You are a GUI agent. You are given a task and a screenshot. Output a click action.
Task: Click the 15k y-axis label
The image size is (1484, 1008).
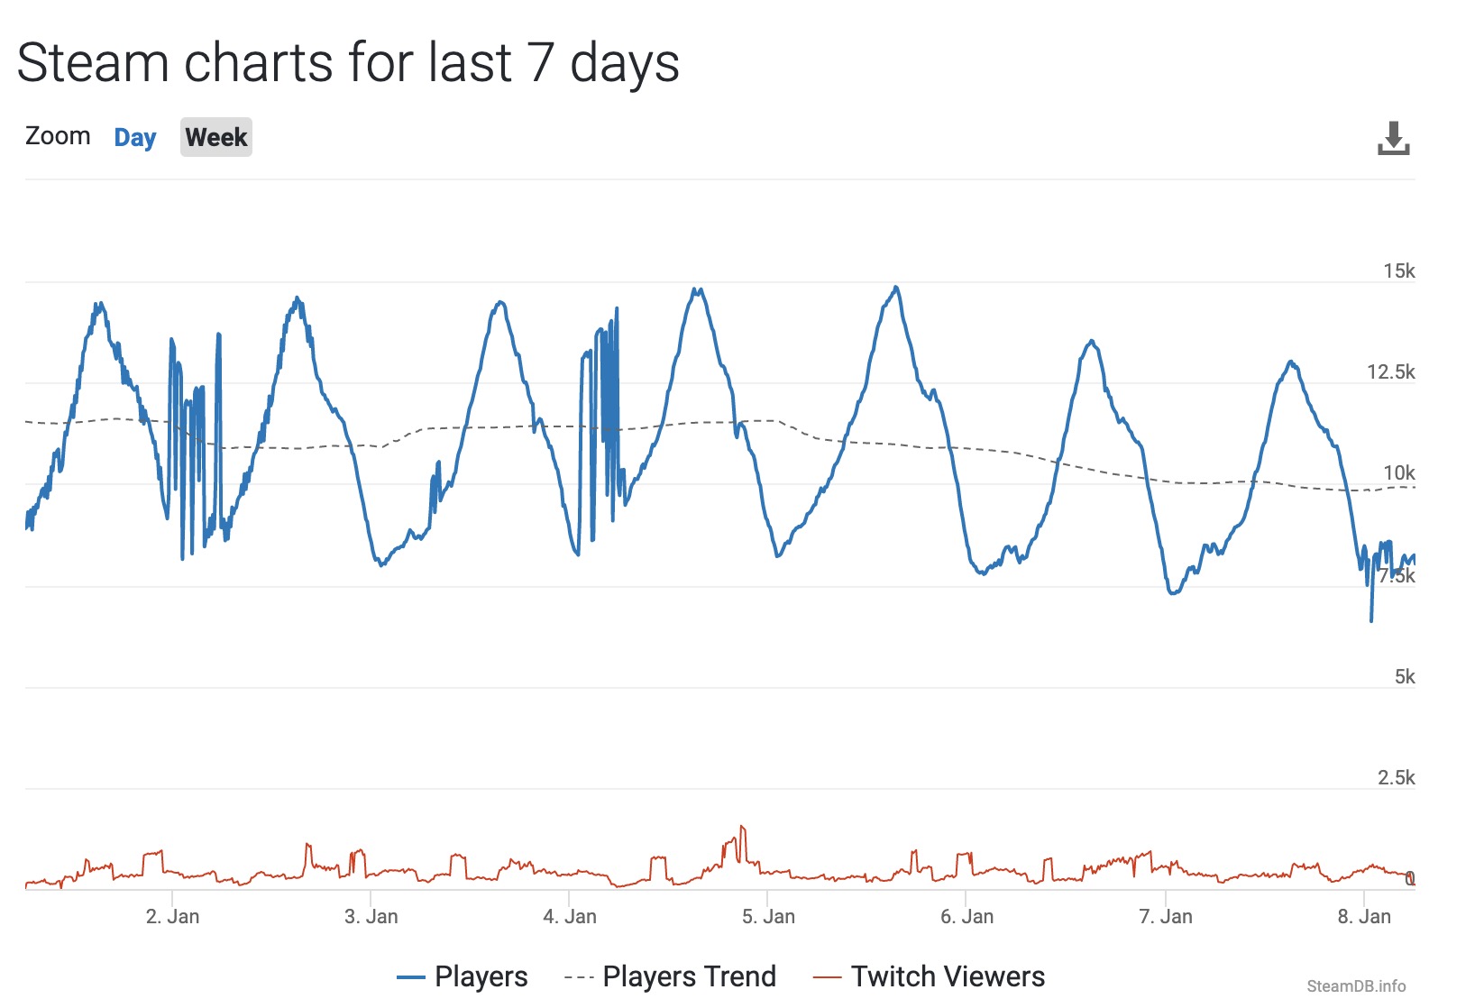(x=1399, y=271)
